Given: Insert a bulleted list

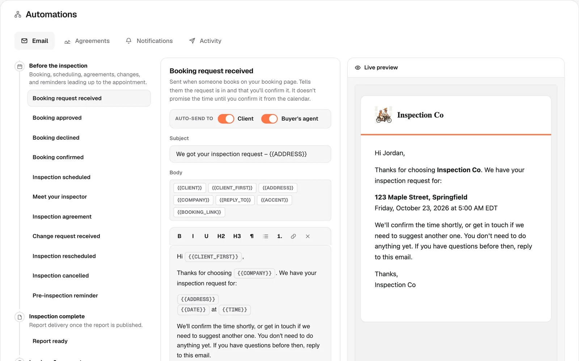Looking at the screenshot, I should click(266, 236).
